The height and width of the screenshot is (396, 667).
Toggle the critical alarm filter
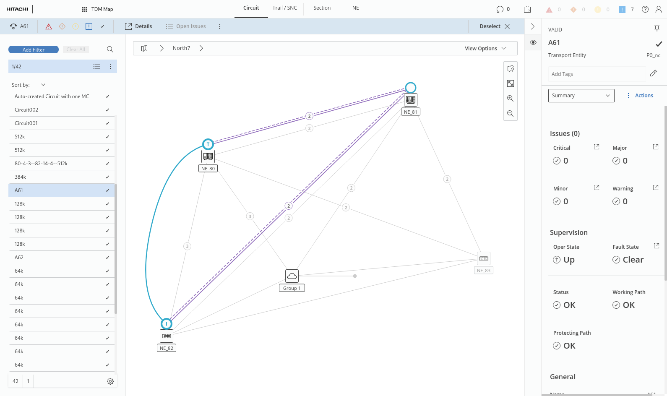pyautogui.click(x=49, y=26)
